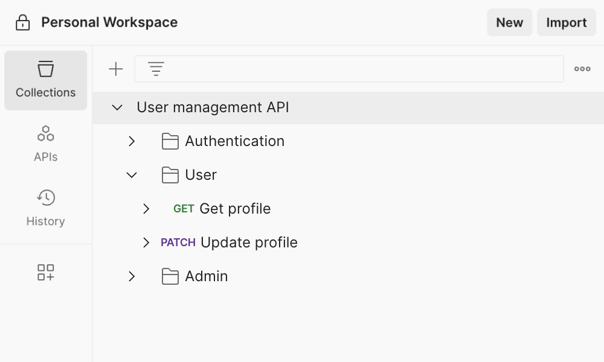Screen dimensions: 604x362
Task: Focus the collections search filter field
Action: tap(362, 69)
